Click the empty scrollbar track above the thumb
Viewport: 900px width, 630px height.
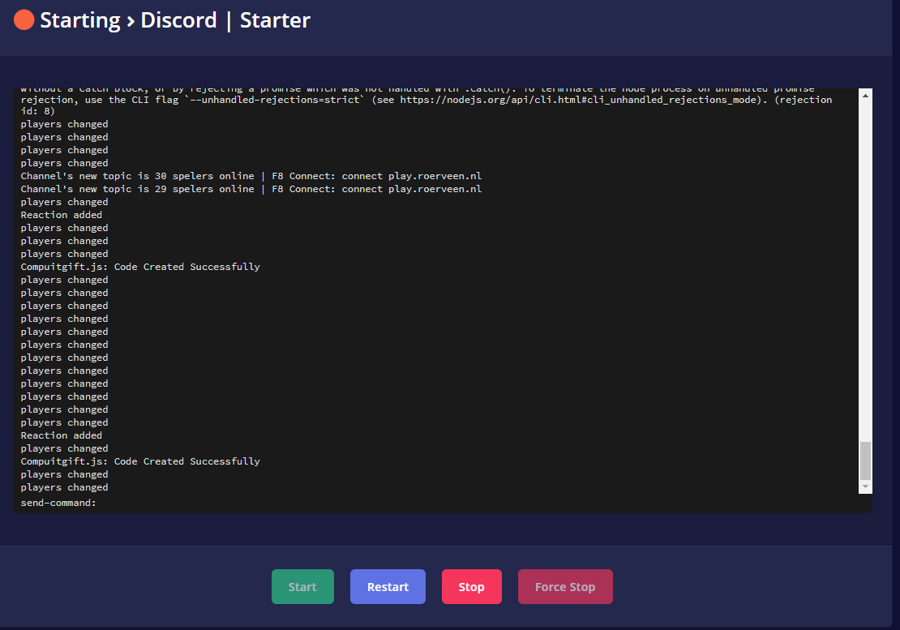[865, 268]
